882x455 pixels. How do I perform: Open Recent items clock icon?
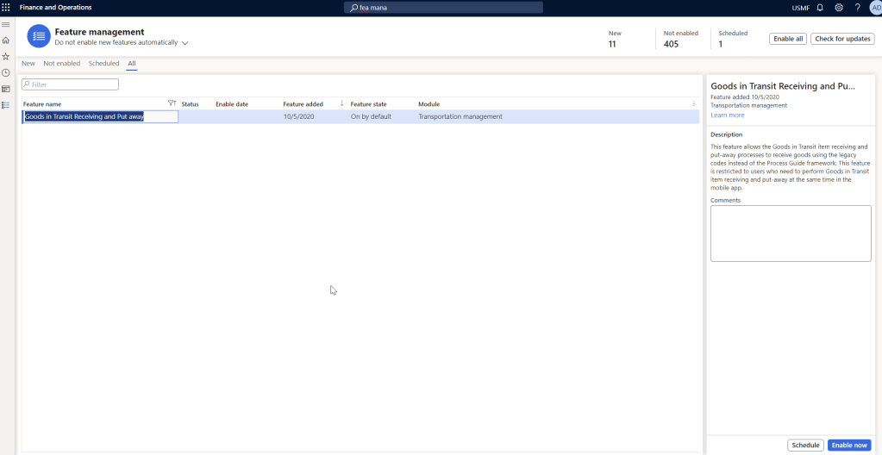pyautogui.click(x=6, y=72)
